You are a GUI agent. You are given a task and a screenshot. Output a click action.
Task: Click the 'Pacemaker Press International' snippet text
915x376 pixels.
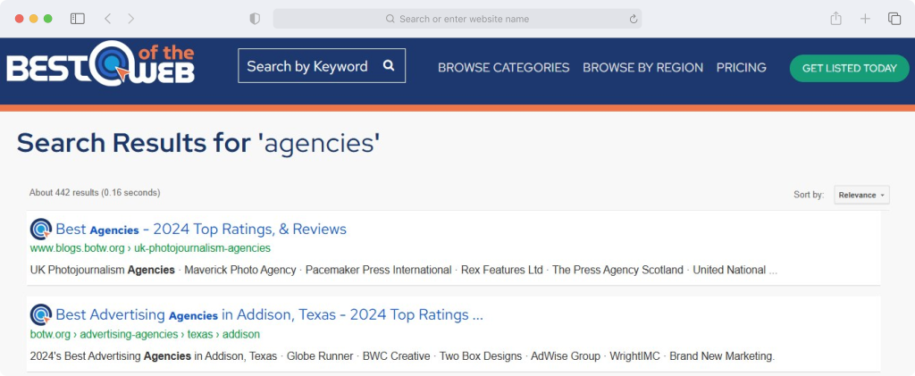378,270
